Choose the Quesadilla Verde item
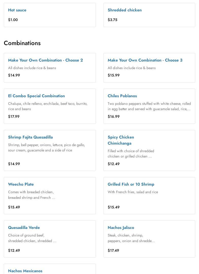The image size is (199, 274). [24, 228]
